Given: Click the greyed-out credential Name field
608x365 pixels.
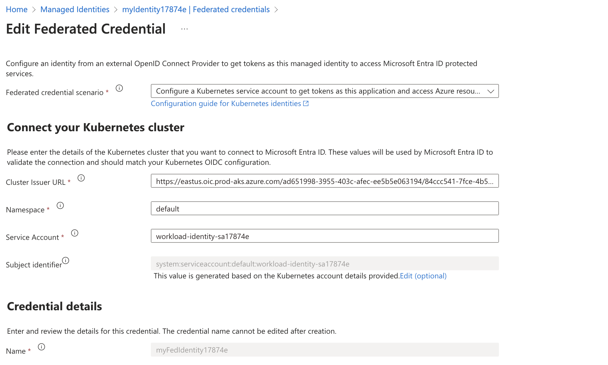Looking at the screenshot, I should 324,350.
